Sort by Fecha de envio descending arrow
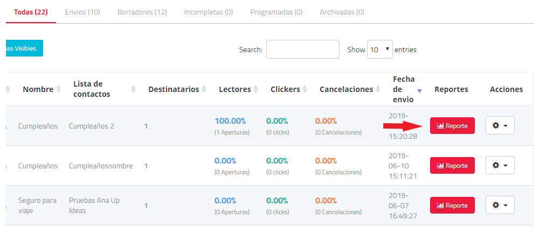 (419, 90)
